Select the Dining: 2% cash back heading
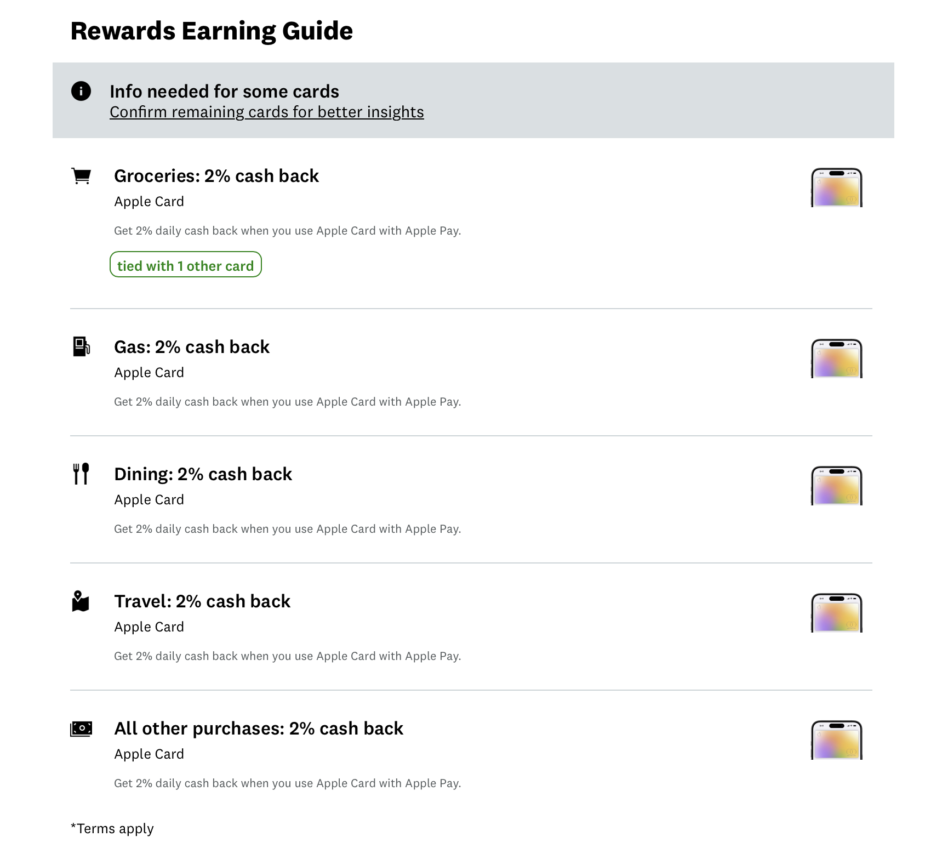The height and width of the screenshot is (865, 925). [203, 474]
